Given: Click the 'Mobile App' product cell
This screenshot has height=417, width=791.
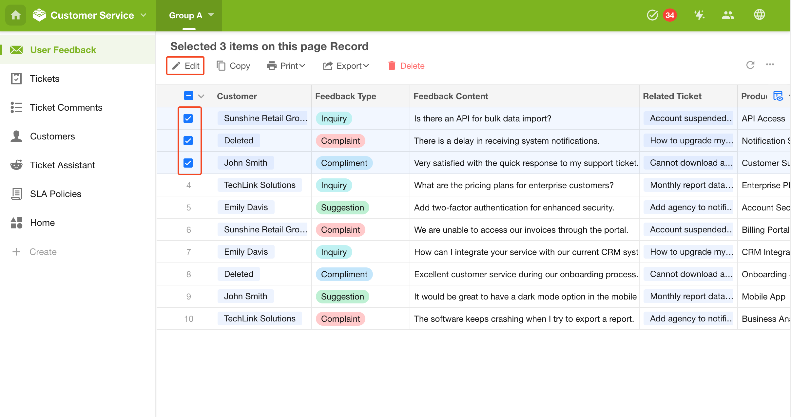Looking at the screenshot, I should 763,297.
